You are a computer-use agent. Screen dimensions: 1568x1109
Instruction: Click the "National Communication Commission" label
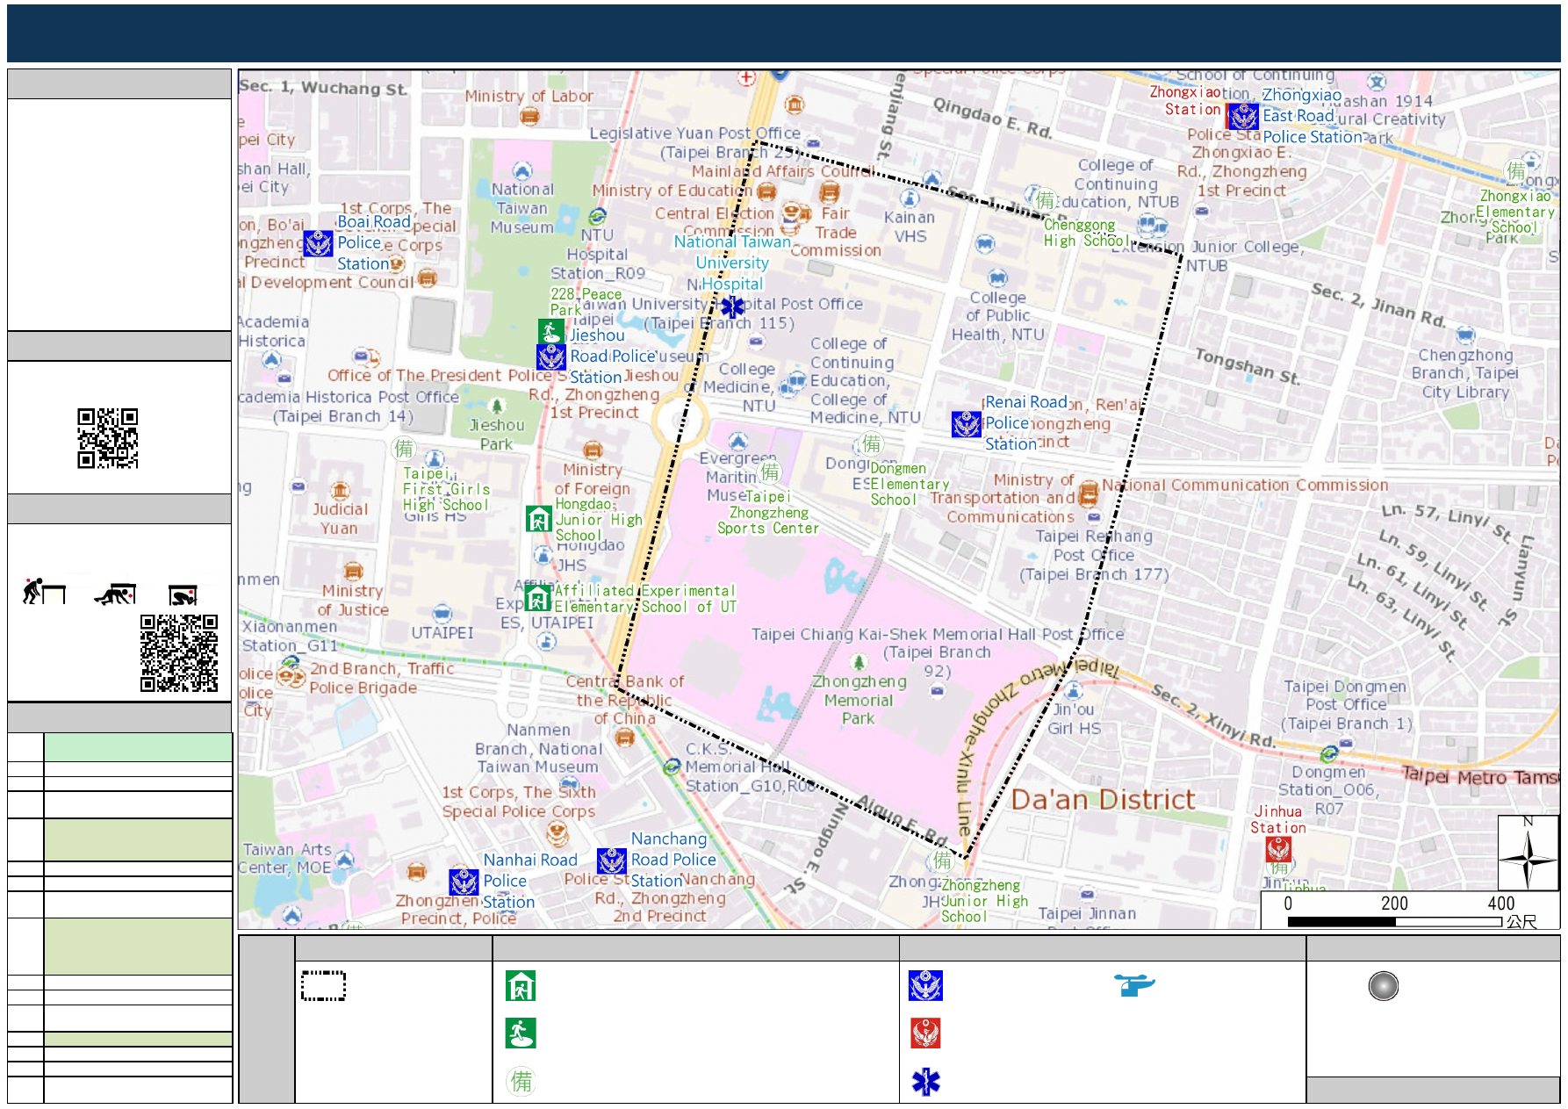1245,485
